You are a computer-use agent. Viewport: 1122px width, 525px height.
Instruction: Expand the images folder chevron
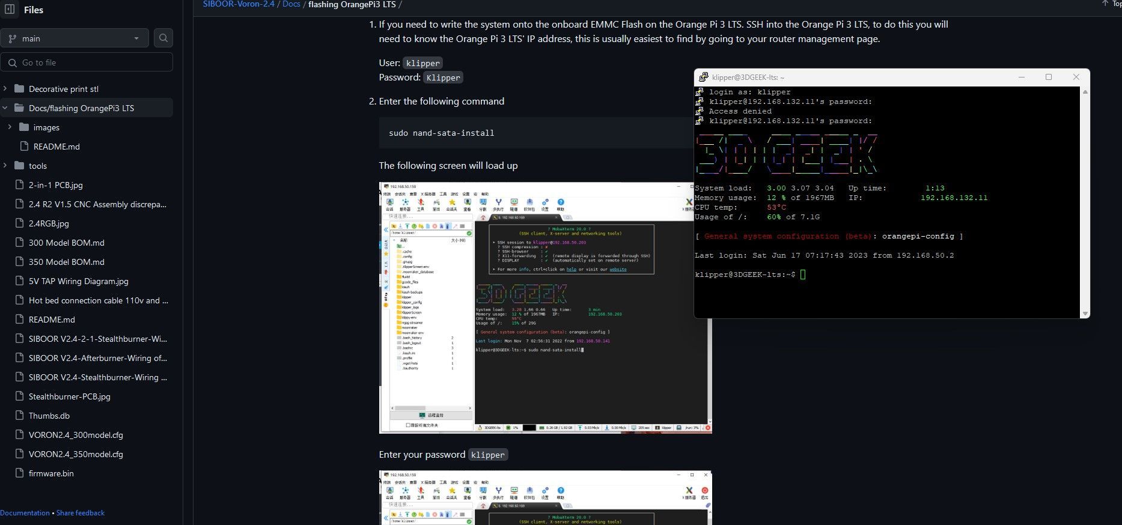tap(10, 127)
